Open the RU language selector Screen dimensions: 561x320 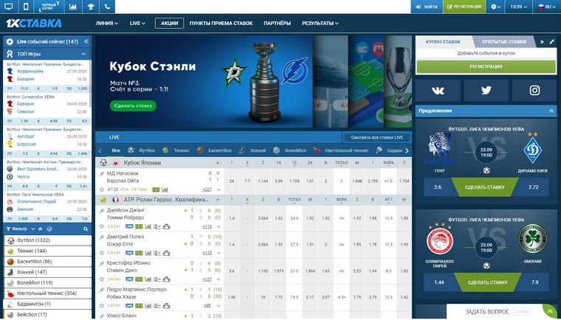tap(547, 7)
